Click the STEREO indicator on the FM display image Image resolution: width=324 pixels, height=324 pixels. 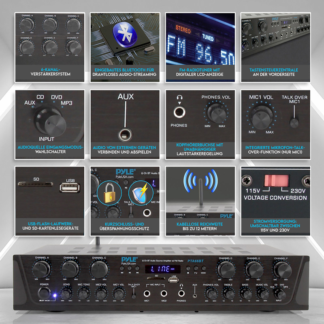pyautogui.click(x=183, y=29)
